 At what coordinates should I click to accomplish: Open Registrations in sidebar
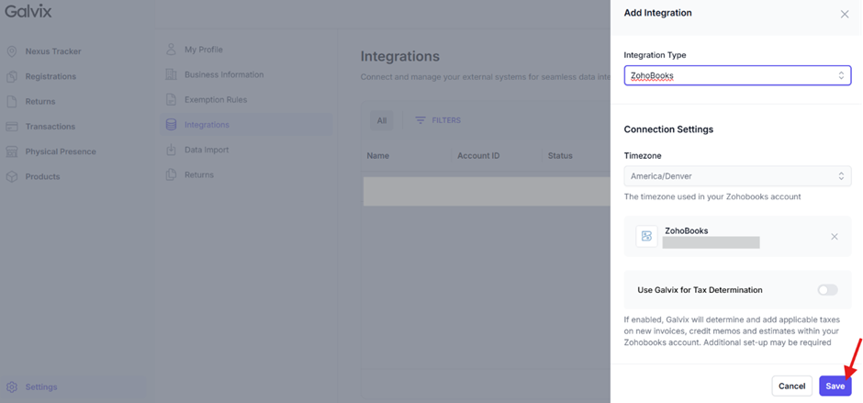coord(50,76)
